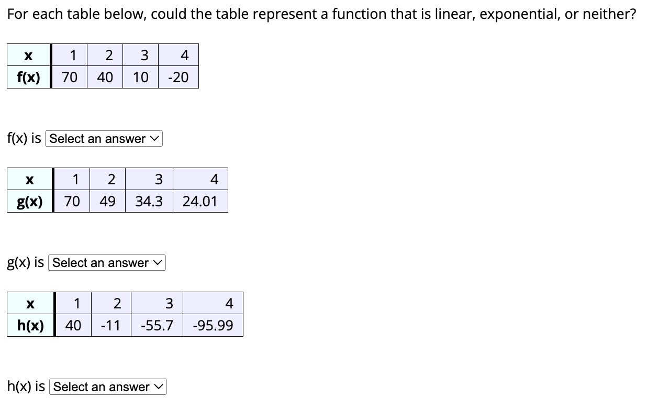Click the h(x) row label
Screen dimensions: 669x399
30,325
